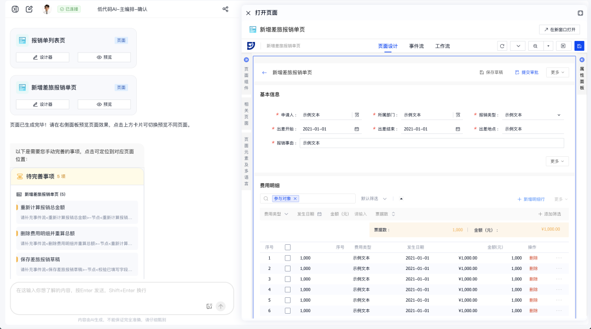Click the user avatar picture
The height and width of the screenshot is (329, 591).
click(x=47, y=9)
